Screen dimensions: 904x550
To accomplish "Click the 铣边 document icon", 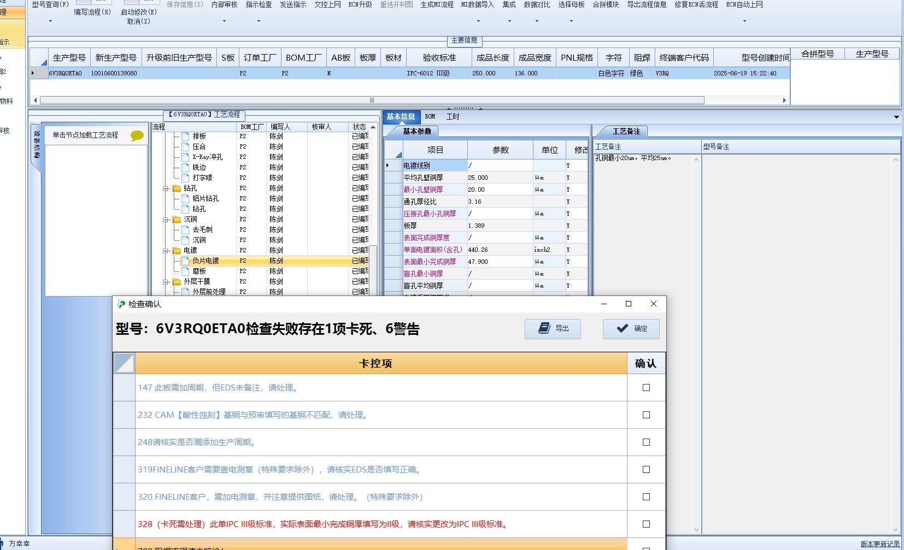I will coord(185,167).
